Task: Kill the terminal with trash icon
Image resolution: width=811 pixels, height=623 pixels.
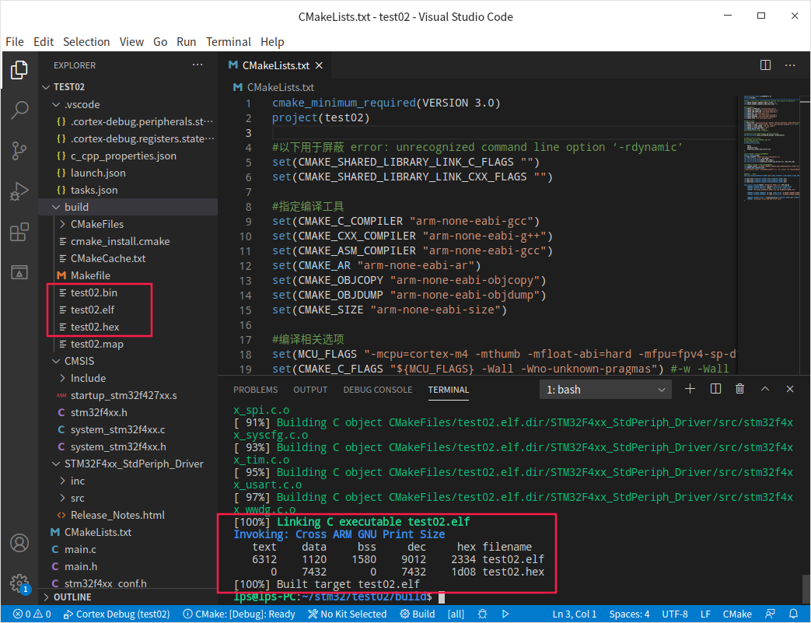Action: pyautogui.click(x=739, y=389)
